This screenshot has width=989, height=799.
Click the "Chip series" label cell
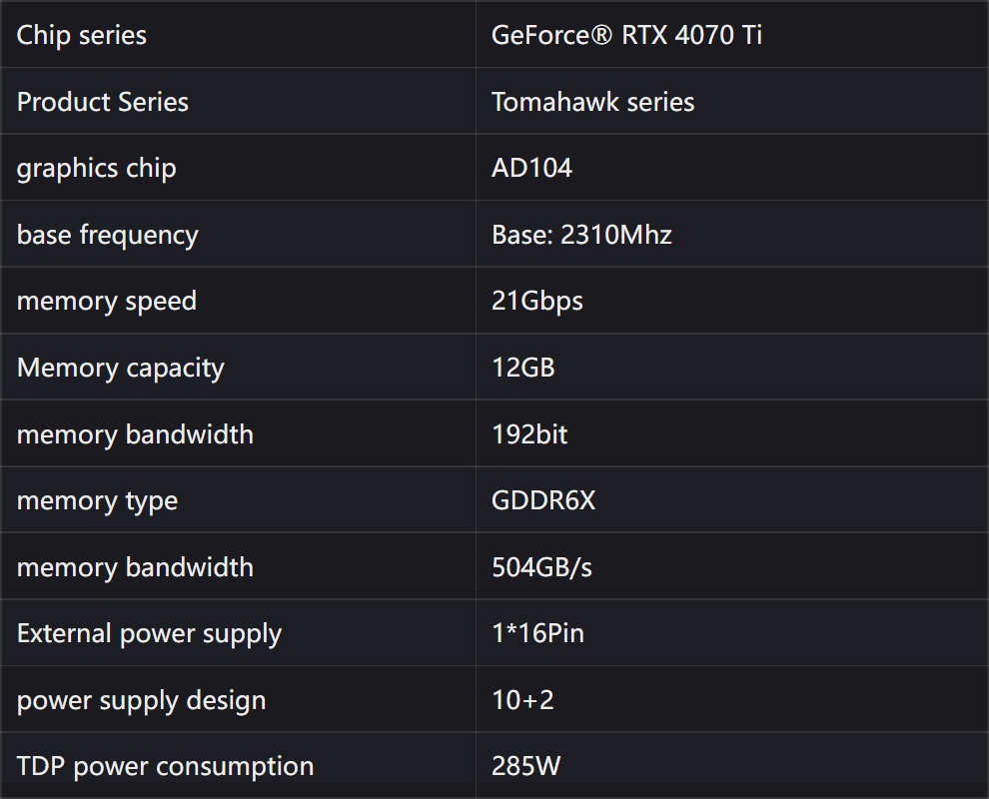[82, 35]
